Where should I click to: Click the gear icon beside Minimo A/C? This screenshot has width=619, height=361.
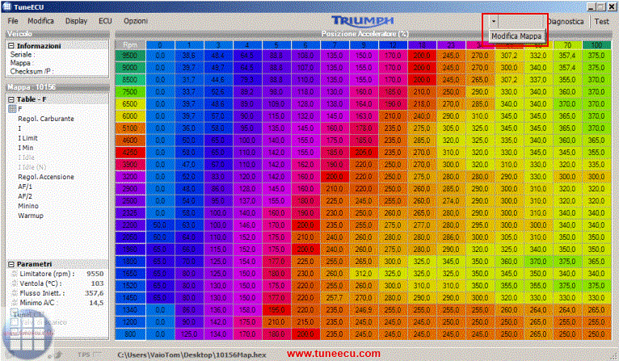click(15, 303)
